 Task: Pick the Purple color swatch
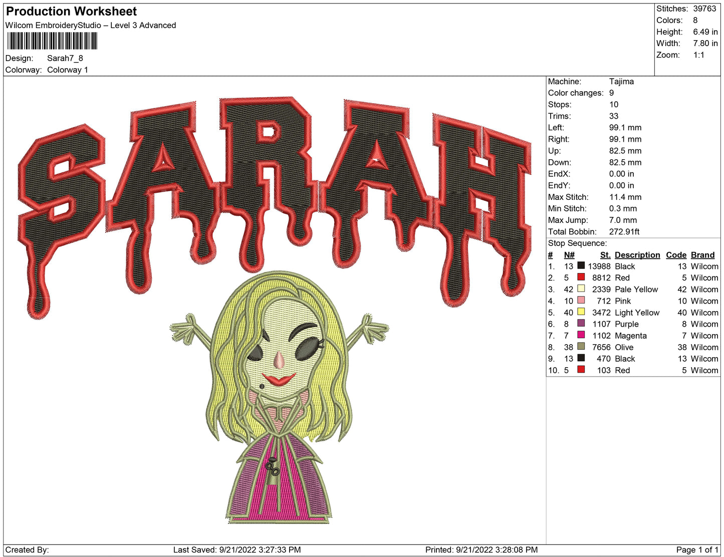(x=581, y=323)
